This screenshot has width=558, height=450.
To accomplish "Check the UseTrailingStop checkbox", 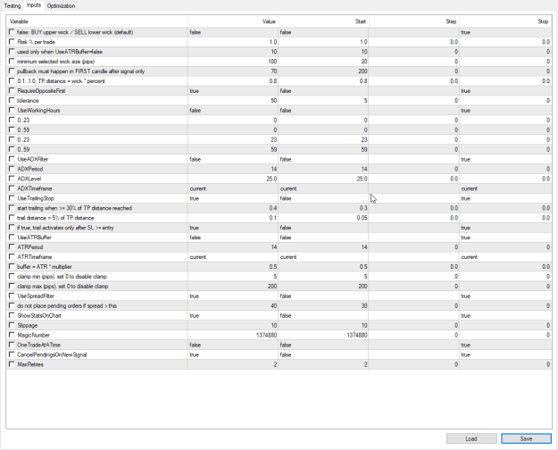I will 12,198.
